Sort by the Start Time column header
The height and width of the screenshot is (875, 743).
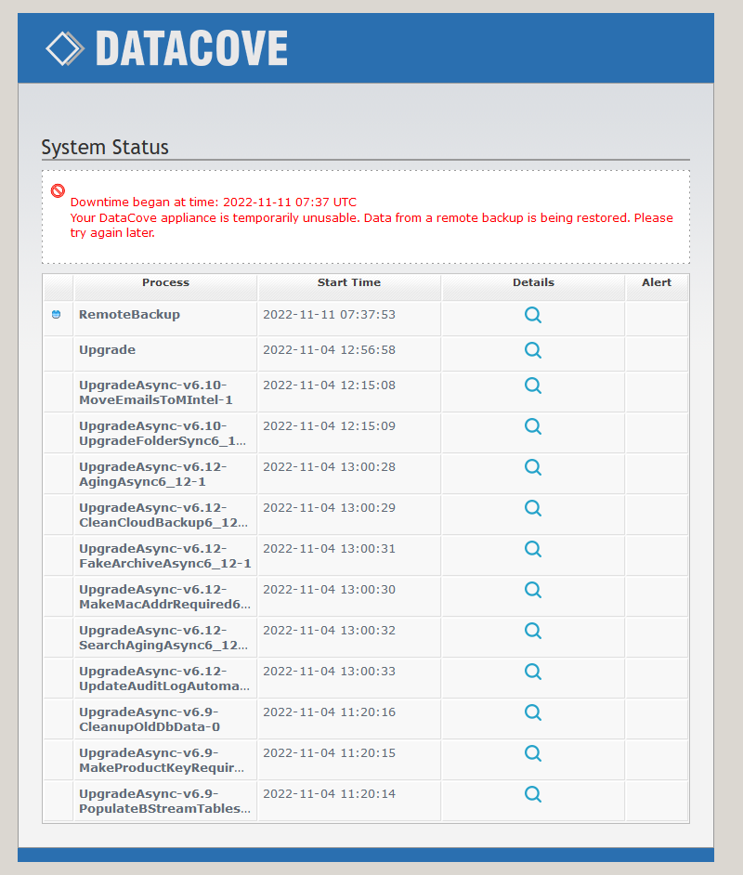pyautogui.click(x=348, y=282)
